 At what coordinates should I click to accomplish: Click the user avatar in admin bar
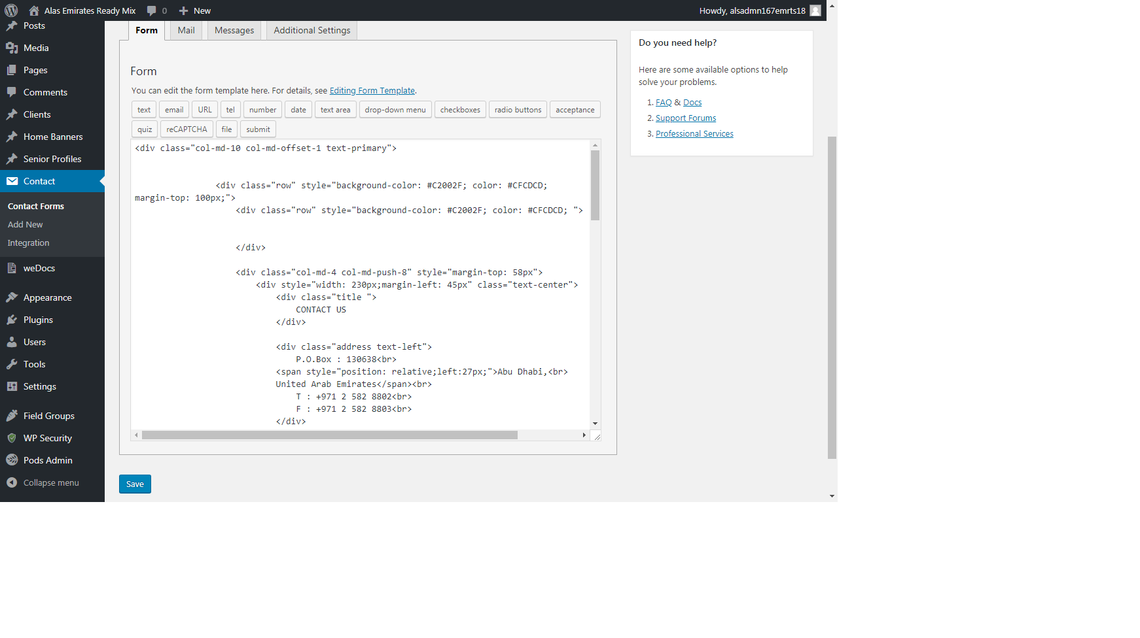[815, 10]
